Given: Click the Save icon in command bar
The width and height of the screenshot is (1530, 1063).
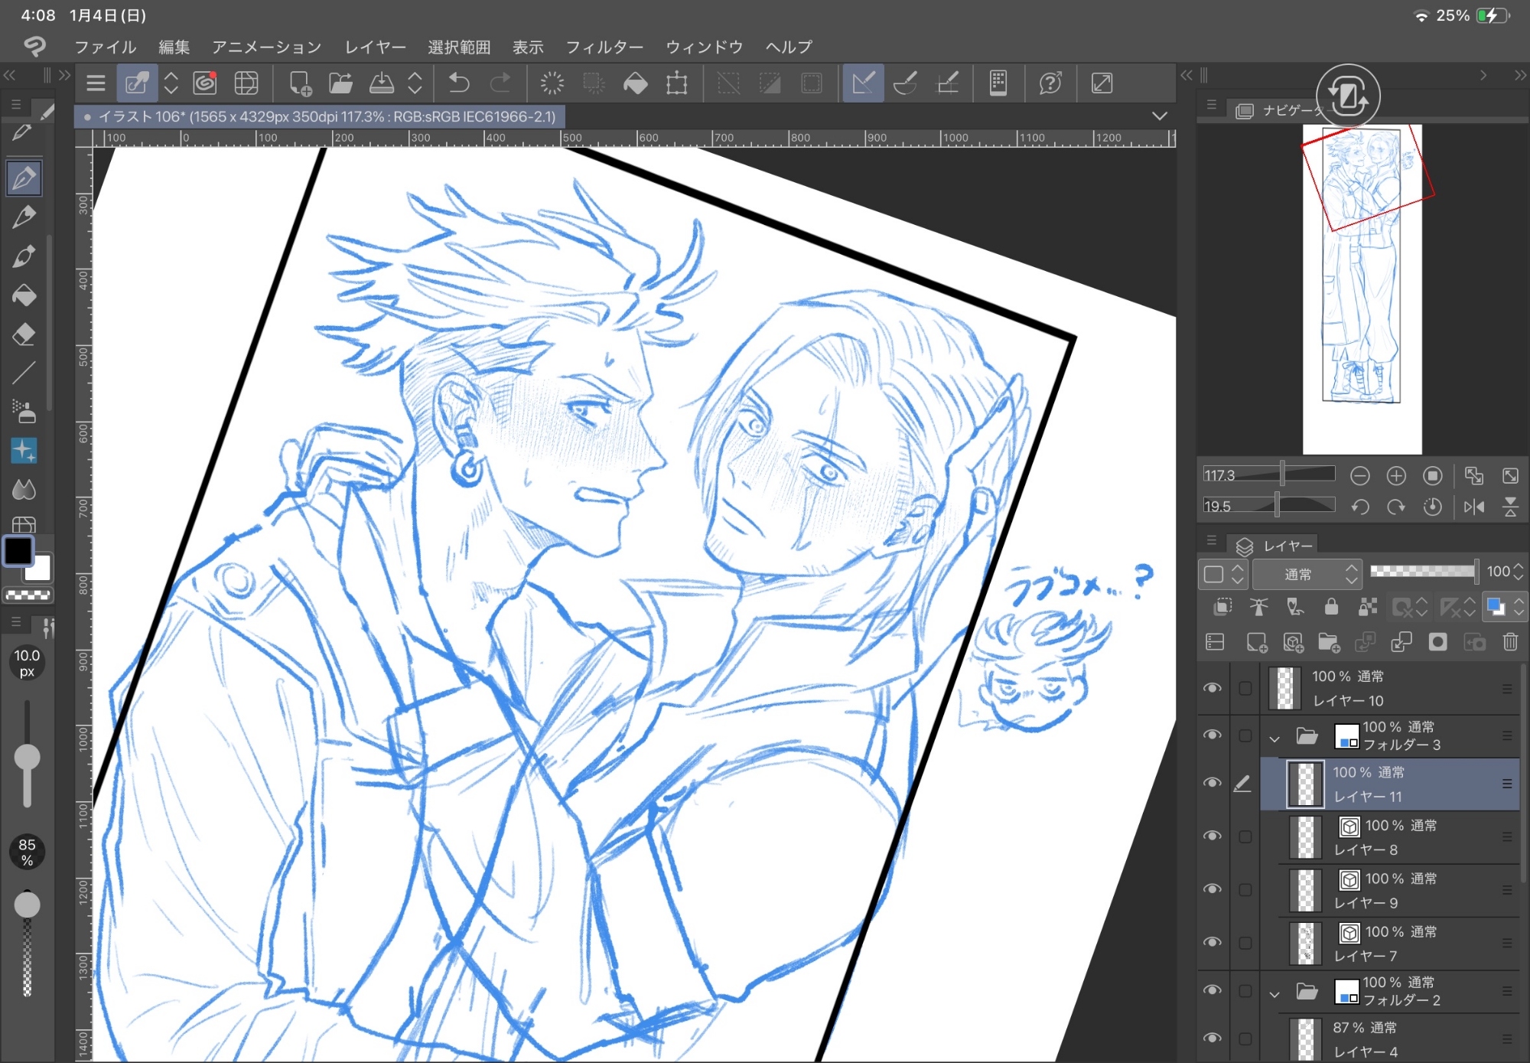Looking at the screenshot, I should point(381,83).
